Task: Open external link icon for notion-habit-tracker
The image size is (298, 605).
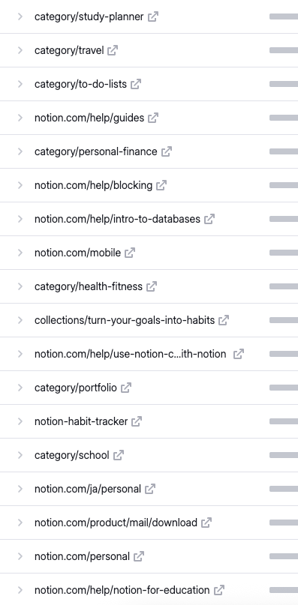Action: [x=137, y=421]
